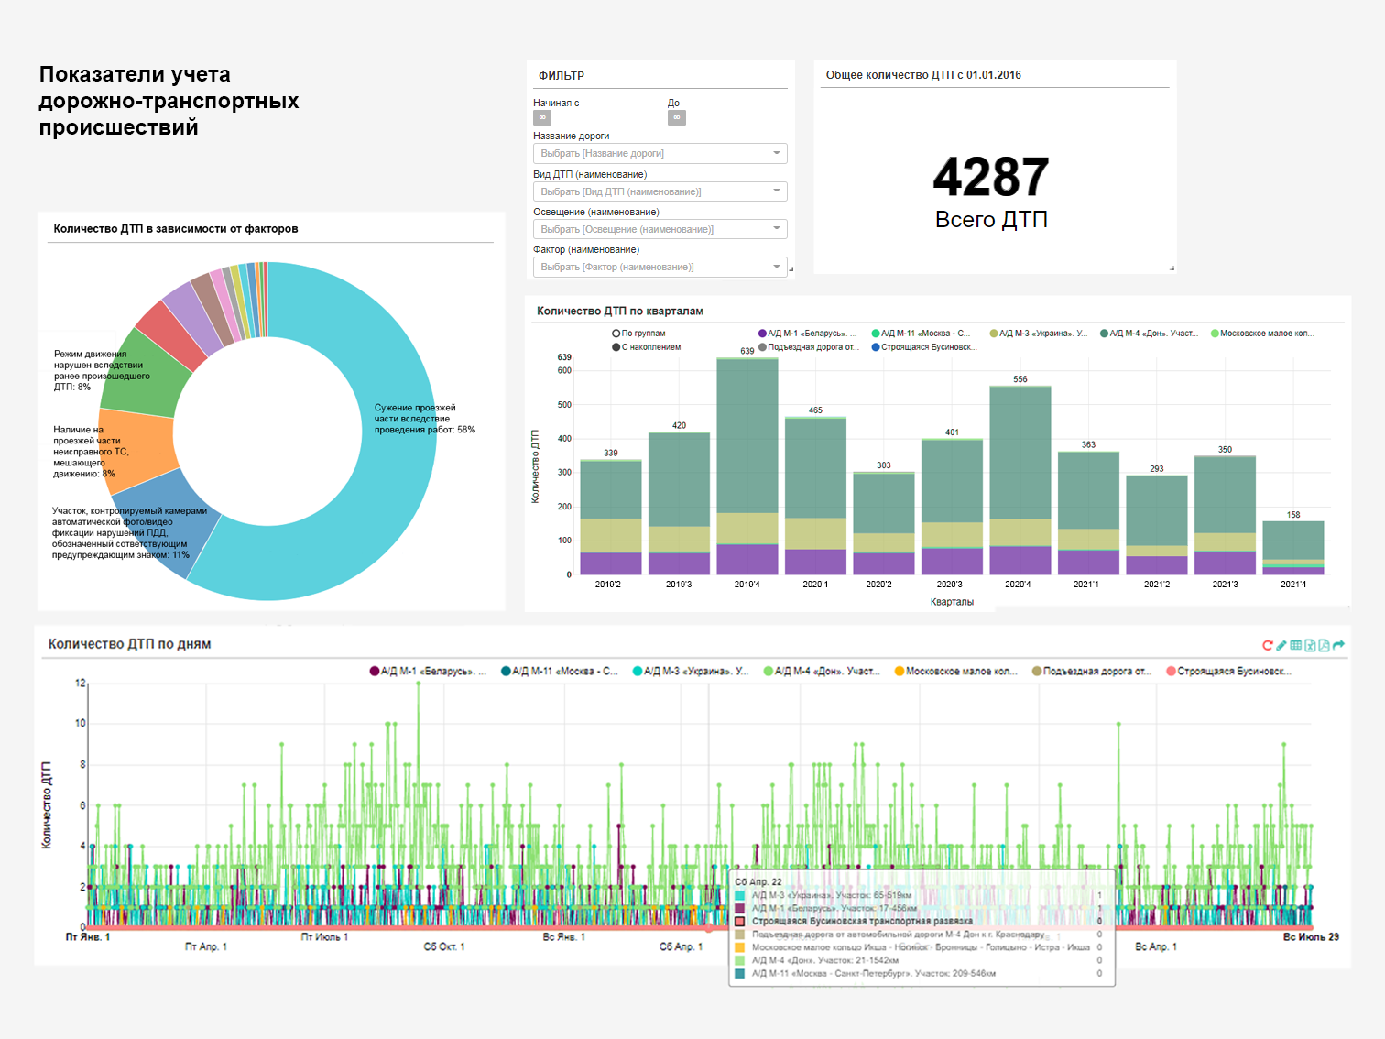Screen dimensions: 1385x1039
Task: Select the 'По группам' radio option
Action: pos(638,334)
